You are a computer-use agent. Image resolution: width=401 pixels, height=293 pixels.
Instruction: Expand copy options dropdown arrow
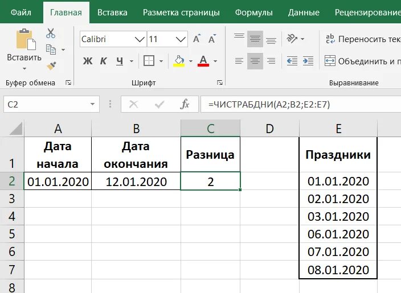pos(63,50)
